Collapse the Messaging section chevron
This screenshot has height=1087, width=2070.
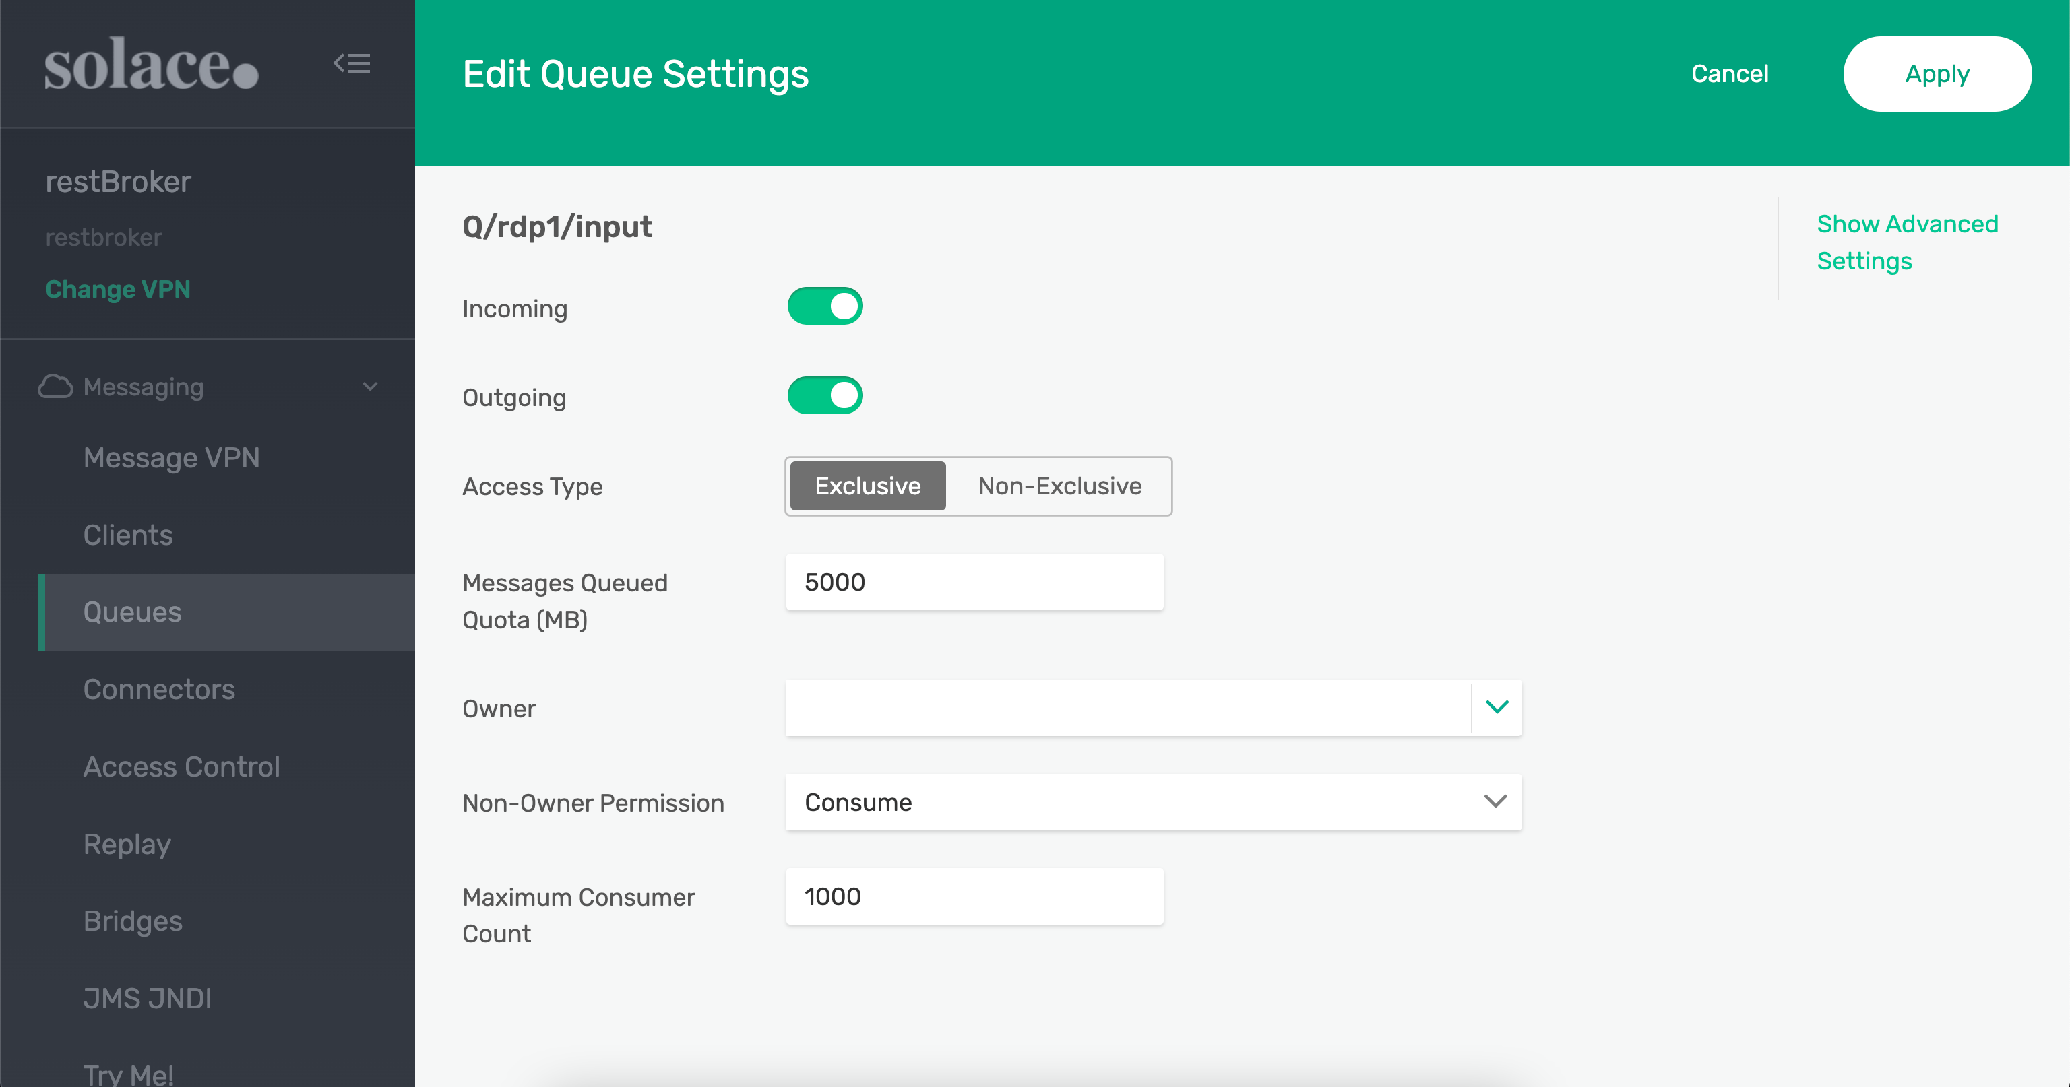click(371, 387)
